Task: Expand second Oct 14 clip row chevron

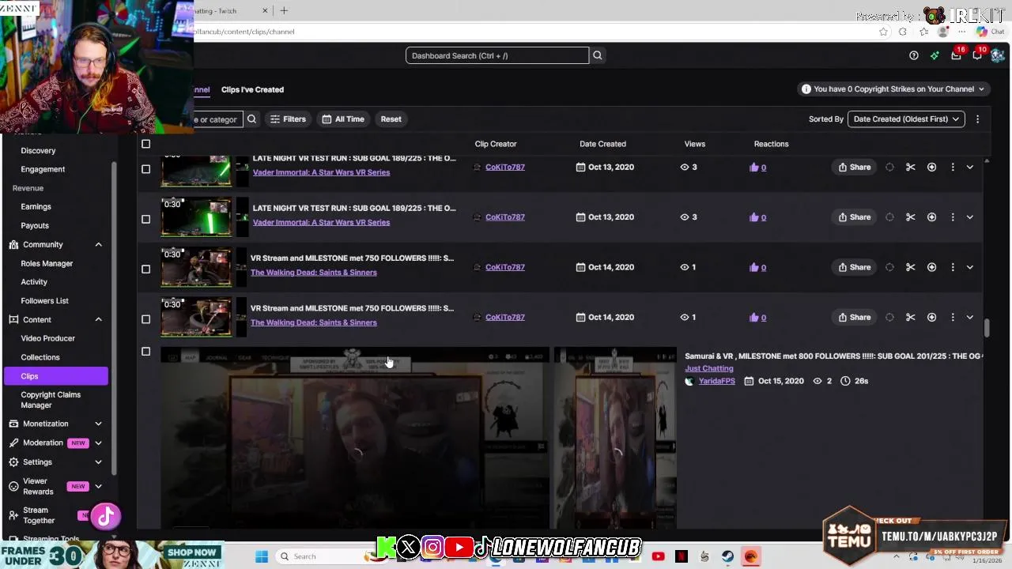Action: click(x=970, y=317)
